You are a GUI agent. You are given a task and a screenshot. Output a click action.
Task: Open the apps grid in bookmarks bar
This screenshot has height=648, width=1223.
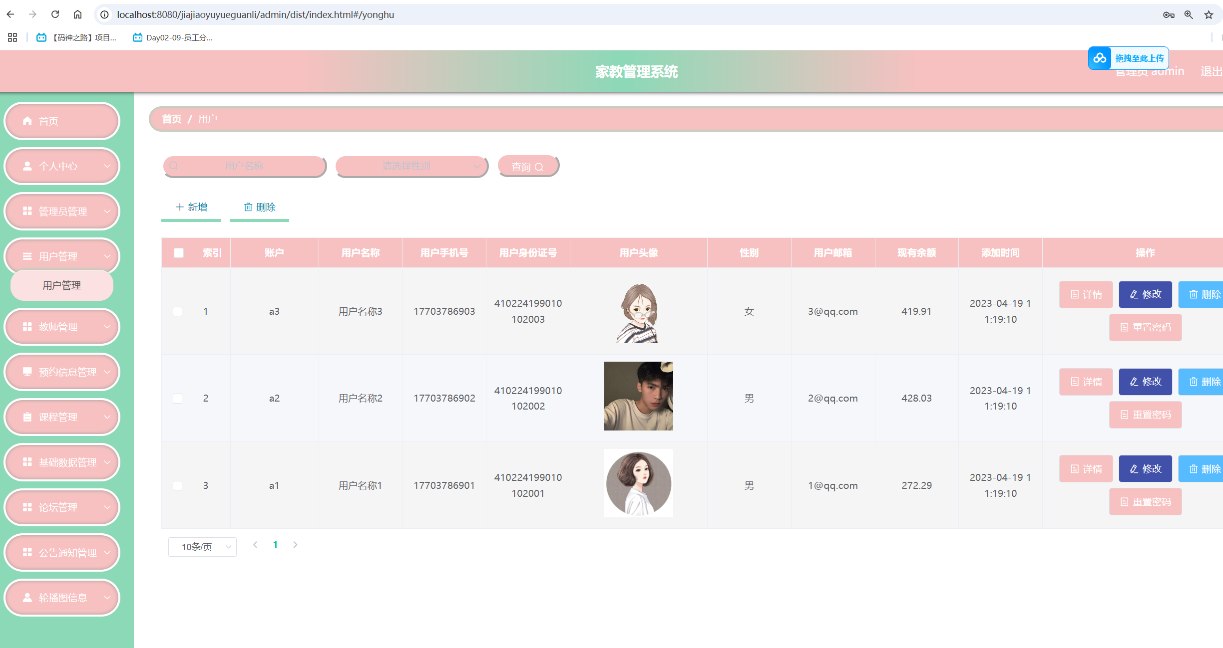coord(12,37)
